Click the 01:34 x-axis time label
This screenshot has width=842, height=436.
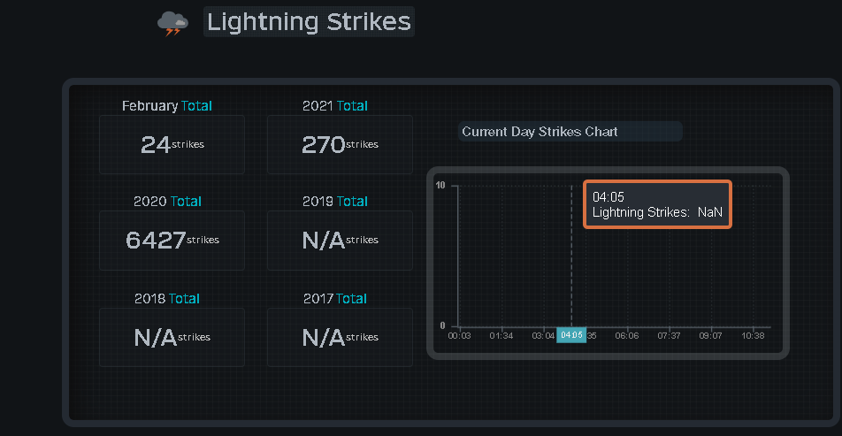pos(501,335)
